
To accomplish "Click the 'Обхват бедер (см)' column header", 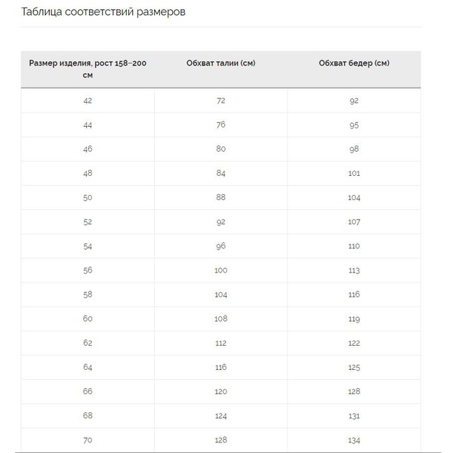I will coord(354,63).
